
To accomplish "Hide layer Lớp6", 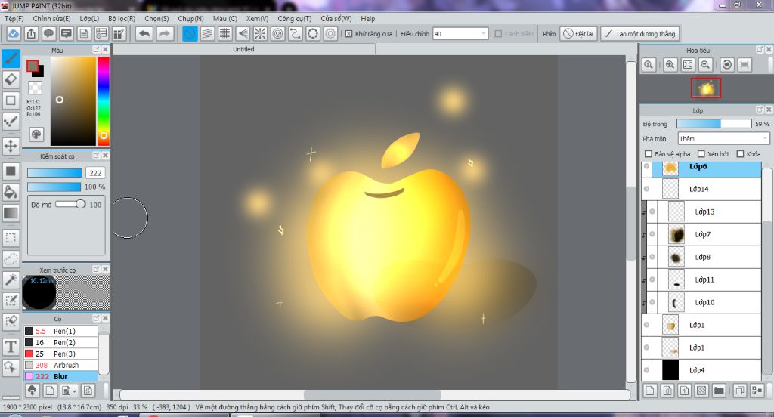I will pyautogui.click(x=647, y=166).
